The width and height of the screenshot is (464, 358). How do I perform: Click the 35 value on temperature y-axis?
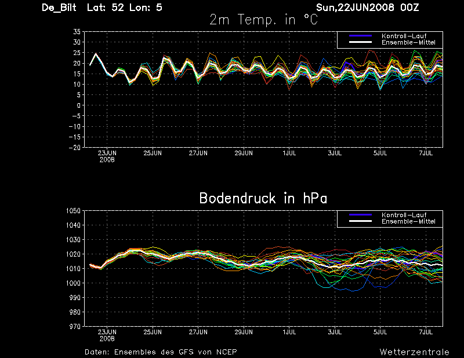[x=76, y=32]
